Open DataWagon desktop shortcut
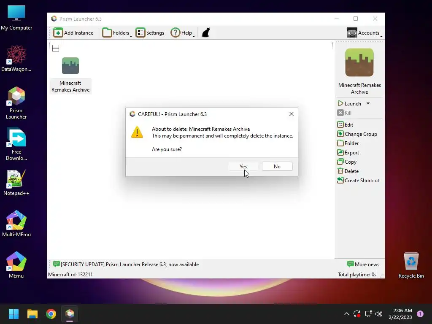 pos(16,59)
